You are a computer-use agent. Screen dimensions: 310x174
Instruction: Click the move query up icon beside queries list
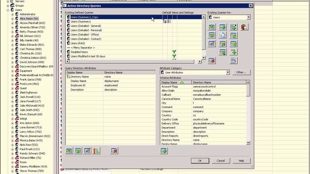coord(212,27)
